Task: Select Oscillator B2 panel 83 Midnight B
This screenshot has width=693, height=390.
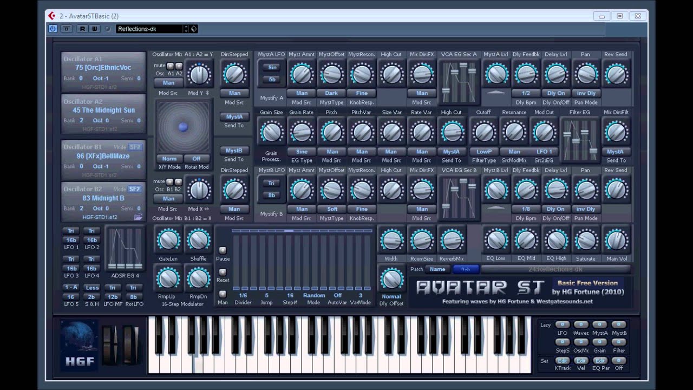Action: pyautogui.click(x=103, y=202)
